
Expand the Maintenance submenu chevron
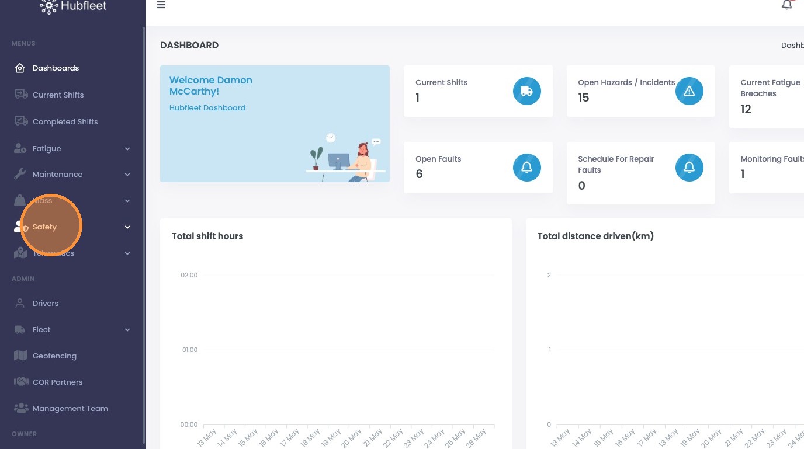pyautogui.click(x=127, y=175)
